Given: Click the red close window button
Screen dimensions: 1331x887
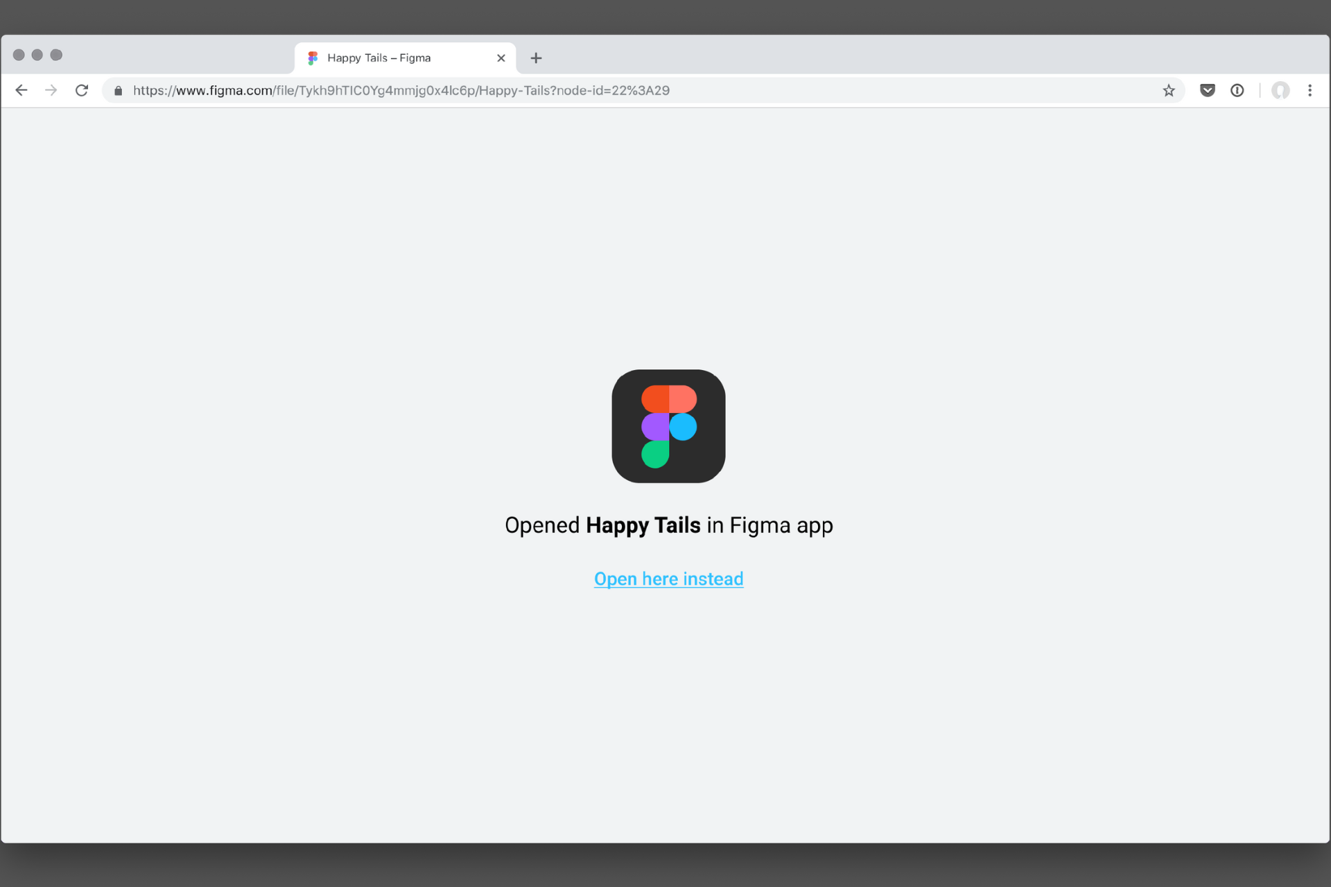Looking at the screenshot, I should 19,55.
